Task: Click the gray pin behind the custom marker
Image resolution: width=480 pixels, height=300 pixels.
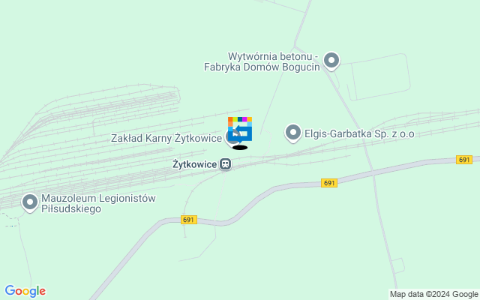Action: coord(230,138)
